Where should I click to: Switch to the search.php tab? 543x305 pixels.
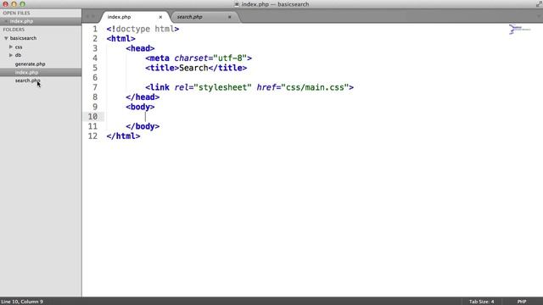pyautogui.click(x=189, y=17)
